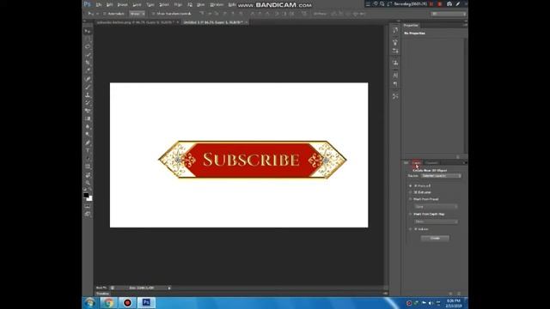Select the Dodge tool
The width and height of the screenshot is (550, 309).
coord(88,135)
